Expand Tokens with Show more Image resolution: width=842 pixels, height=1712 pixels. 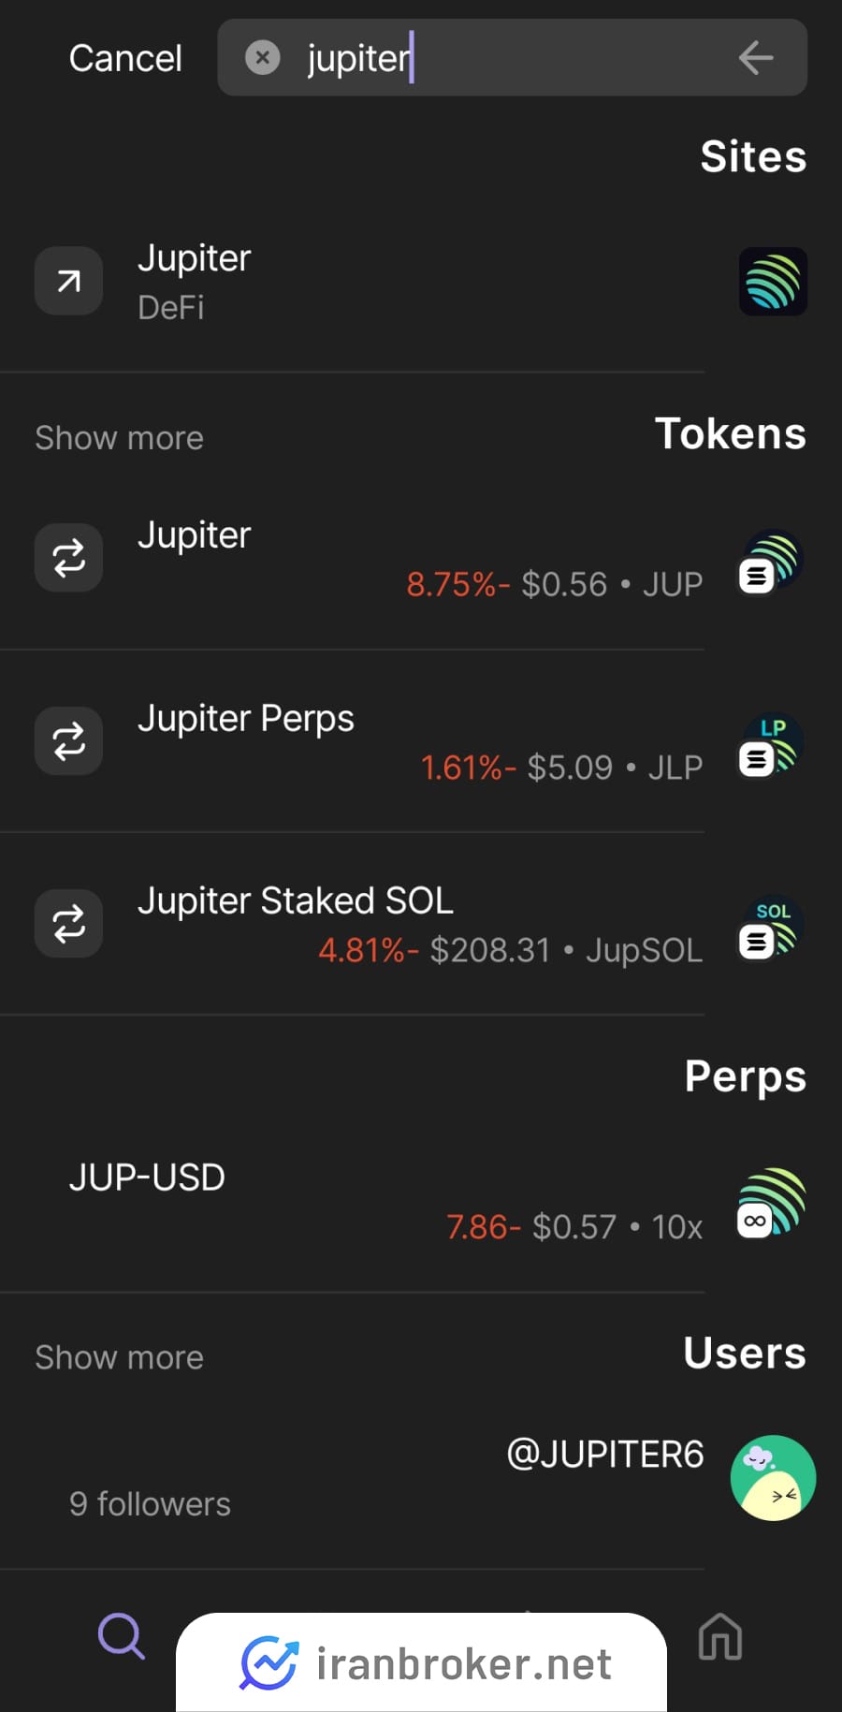[119, 438]
